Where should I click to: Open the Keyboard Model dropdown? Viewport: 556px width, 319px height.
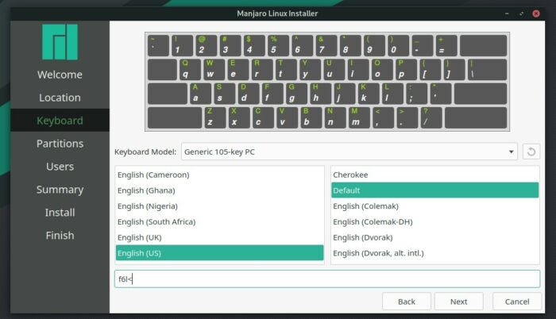tap(349, 152)
